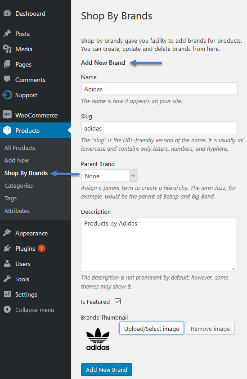Go to Categories under Products
Image resolution: width=247 pixels, height=379 pixels.
(x=18, y=185)
